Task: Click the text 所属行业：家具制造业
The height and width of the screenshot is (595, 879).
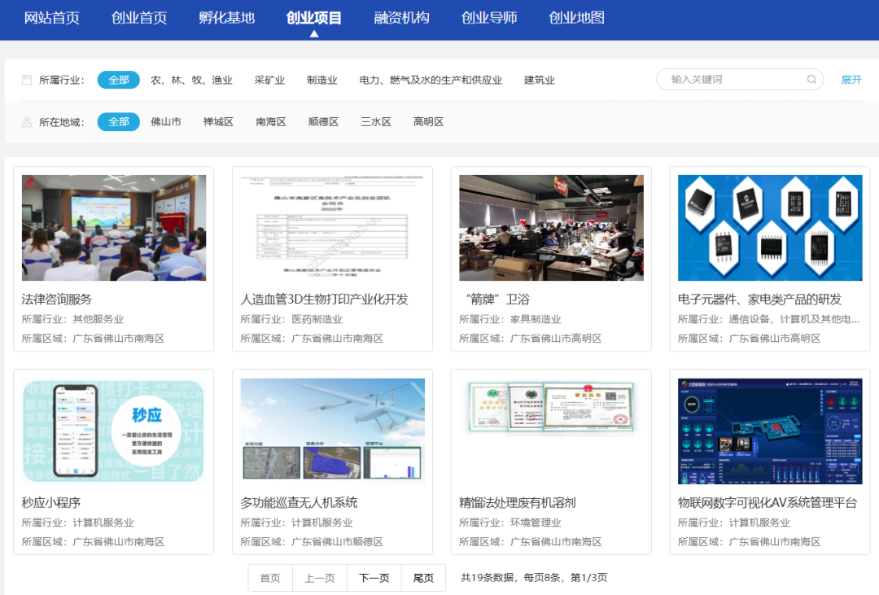Action: [509, 319]
